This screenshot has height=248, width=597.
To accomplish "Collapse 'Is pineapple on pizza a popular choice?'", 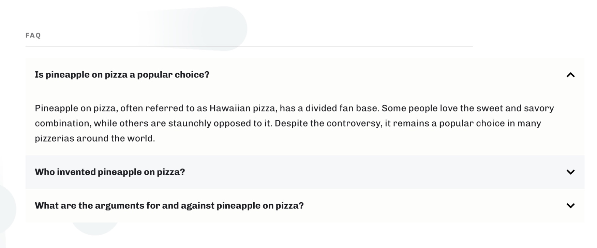I will pos(122,75).
